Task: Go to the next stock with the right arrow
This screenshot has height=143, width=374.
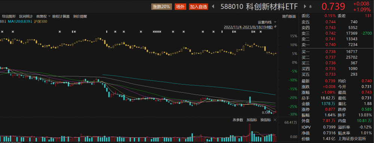Action: coord(305,7)
